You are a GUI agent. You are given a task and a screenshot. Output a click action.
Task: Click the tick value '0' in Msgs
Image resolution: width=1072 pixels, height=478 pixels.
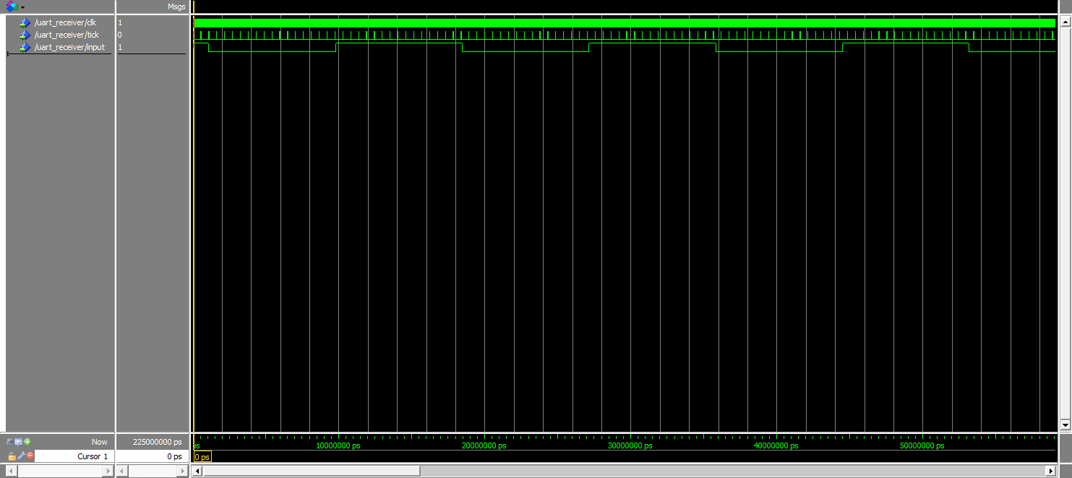point(120,35)
